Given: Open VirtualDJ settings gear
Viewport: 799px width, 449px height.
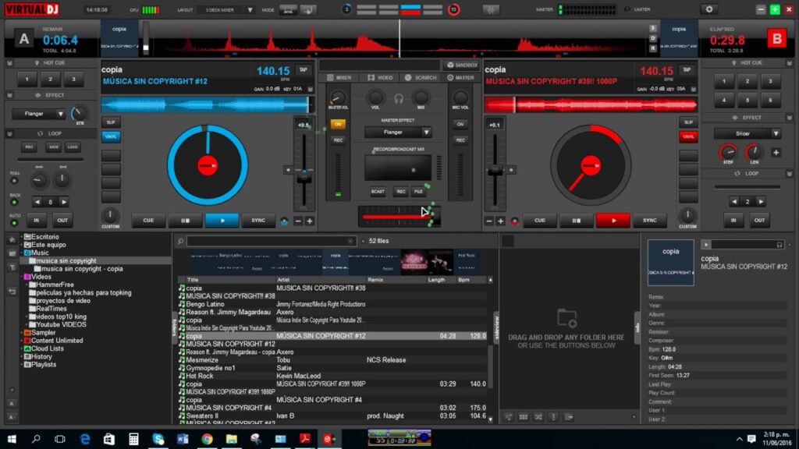Looking at the screenshot, I should pyautogui.click(x=708, y=9).
